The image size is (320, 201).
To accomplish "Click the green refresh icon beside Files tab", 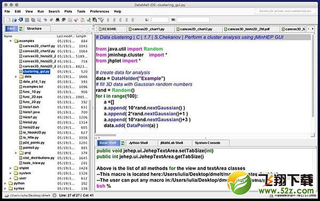I will [21, 29].
